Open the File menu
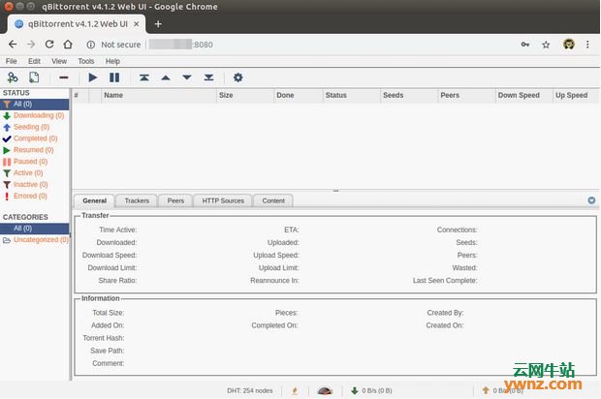Screen dimensions: 601x399 (x=11, y=61)
